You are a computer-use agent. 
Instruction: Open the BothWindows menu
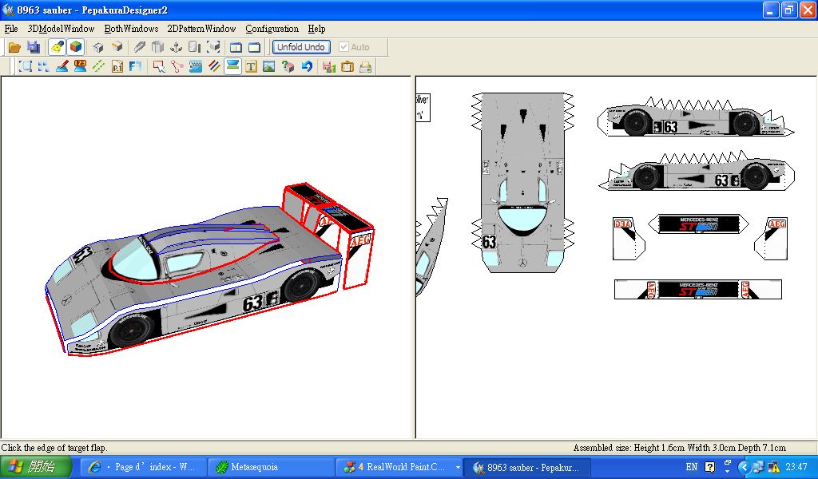pos(132,29)
